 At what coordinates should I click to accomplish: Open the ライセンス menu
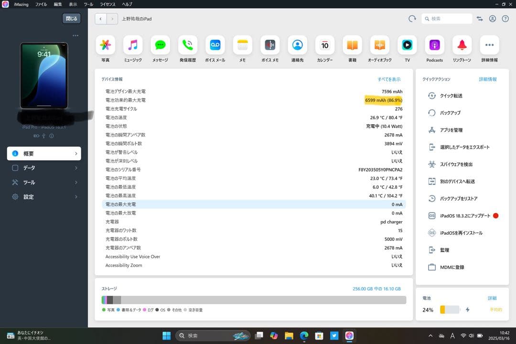coord(107,4)
